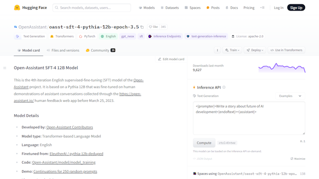Click the table of contents icon

(x=4, y=68)
